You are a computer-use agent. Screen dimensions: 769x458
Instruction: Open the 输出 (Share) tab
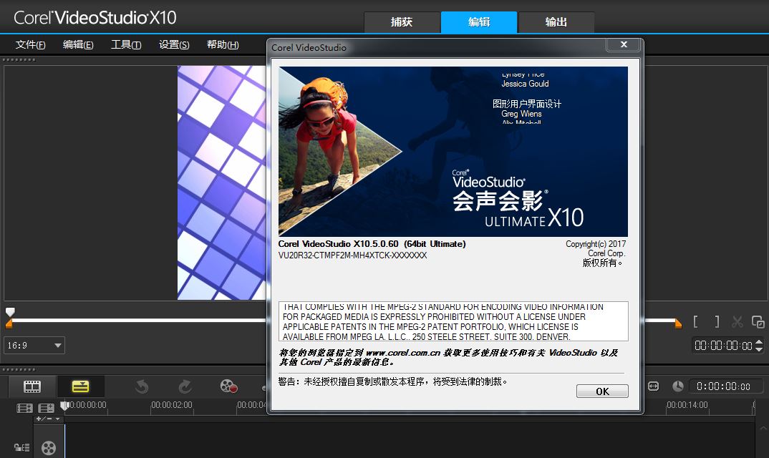pyautogui.click(x=556, y=22)
